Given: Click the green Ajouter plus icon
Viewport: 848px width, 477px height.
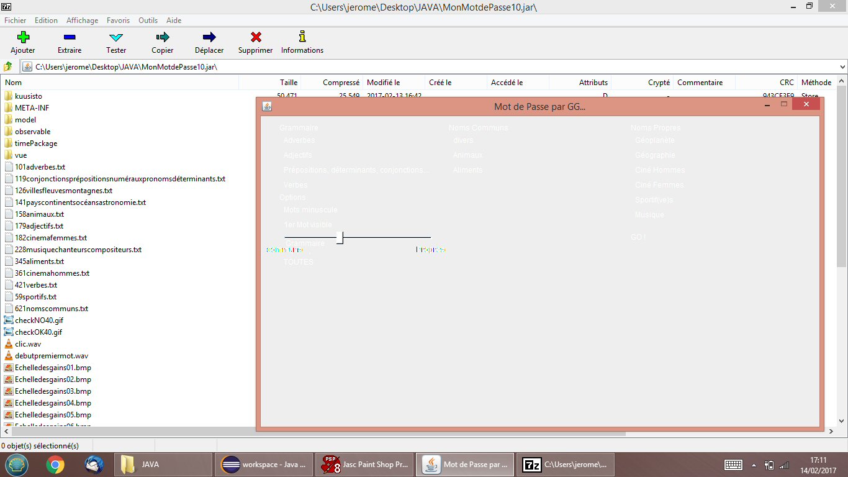Looking at the screenshot, I should tap(23, 37).
